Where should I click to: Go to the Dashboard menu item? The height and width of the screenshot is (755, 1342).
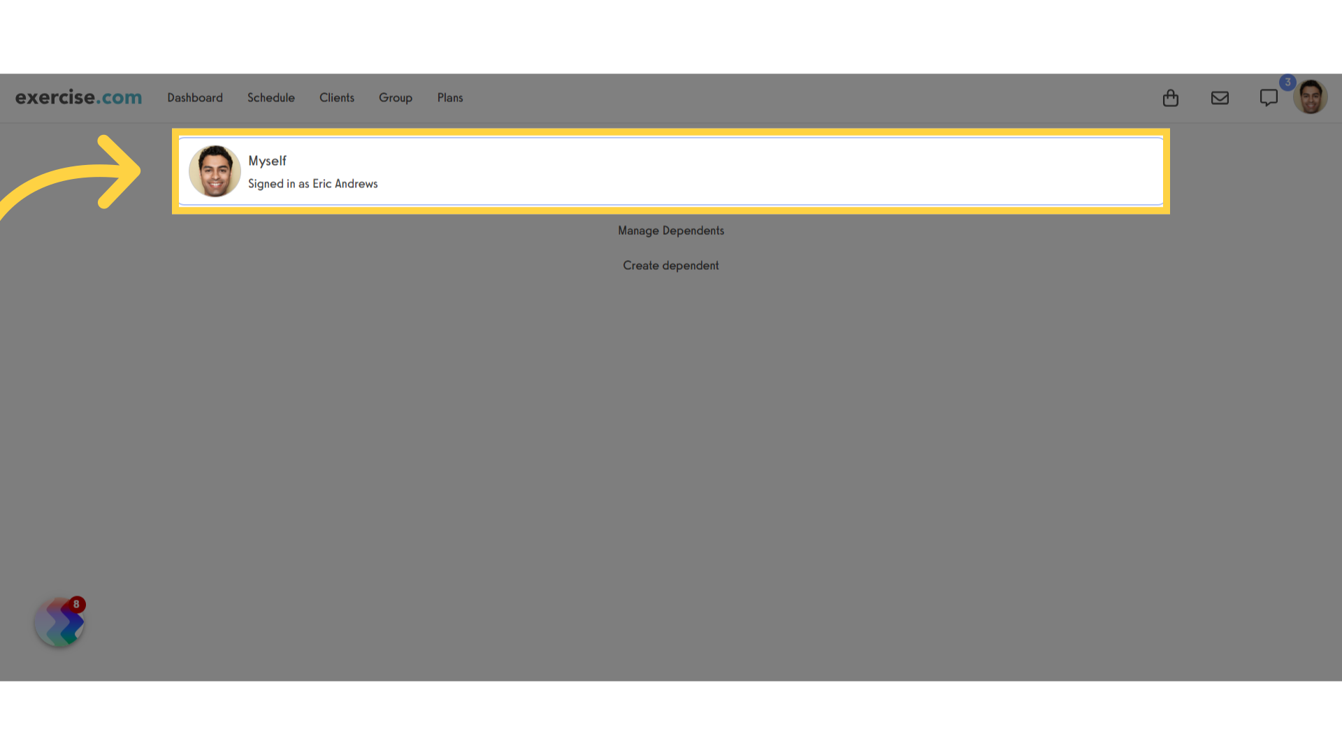pyautogui.click(x=195, y=98)
